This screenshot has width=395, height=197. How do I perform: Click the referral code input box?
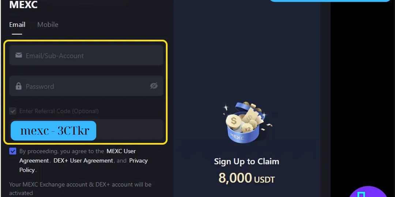[x=86, y=129]
